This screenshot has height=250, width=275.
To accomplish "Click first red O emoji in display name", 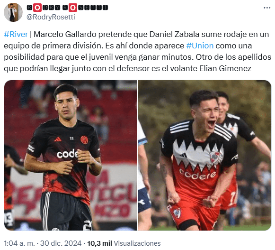I will click(37, 8).
